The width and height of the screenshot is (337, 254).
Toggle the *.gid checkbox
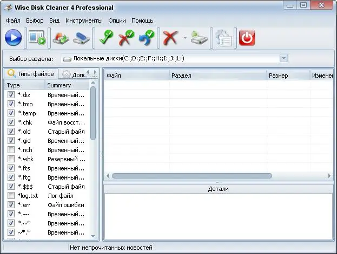[11, 140]
